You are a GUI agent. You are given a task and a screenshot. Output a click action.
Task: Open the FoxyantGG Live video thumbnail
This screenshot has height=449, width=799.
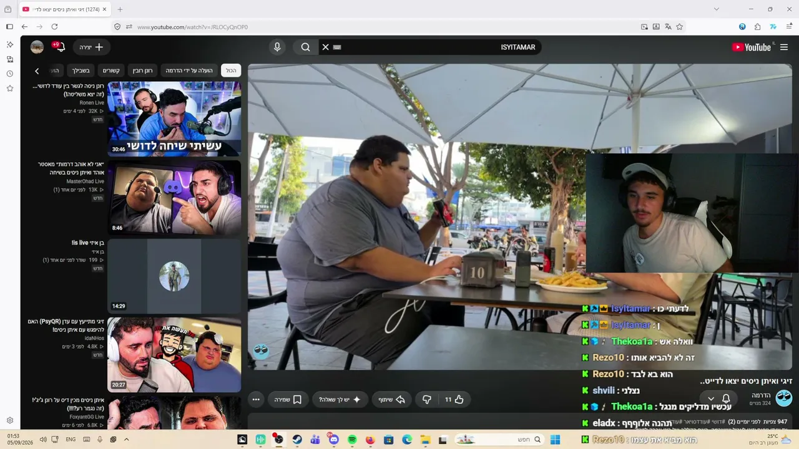(174, 413)
